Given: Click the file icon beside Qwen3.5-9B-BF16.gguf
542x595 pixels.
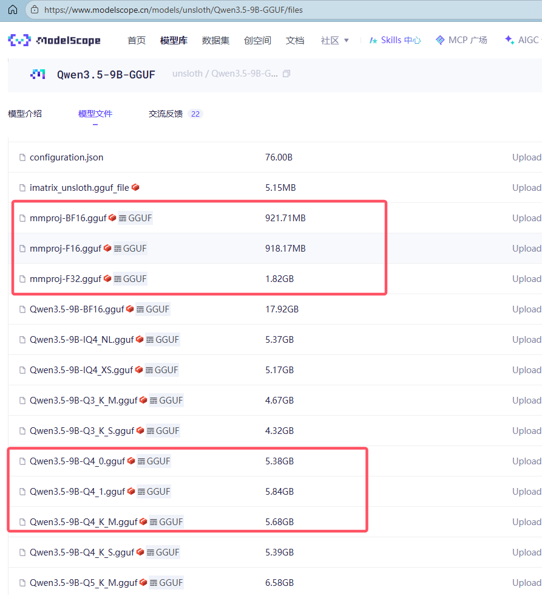Looking at the screenshot, I should click(x=22, y=309).
